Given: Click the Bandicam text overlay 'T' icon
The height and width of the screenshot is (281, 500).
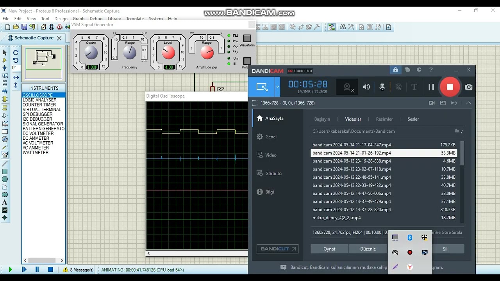Looking at the screenshot, I should tap(414, 87).
